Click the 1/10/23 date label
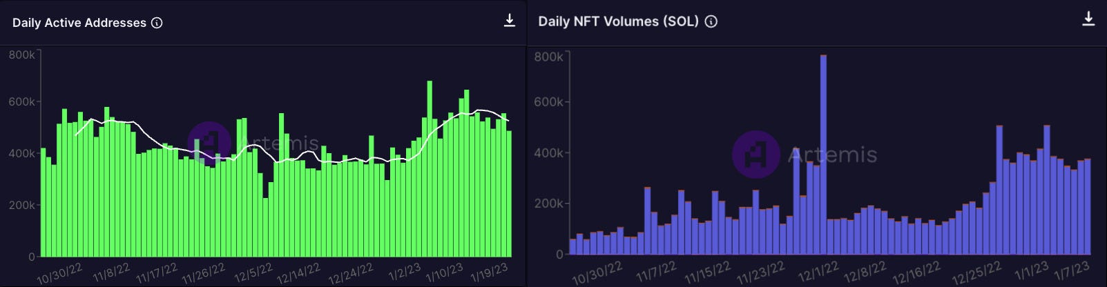The image size is (1107, 287). tap(445, 273)
